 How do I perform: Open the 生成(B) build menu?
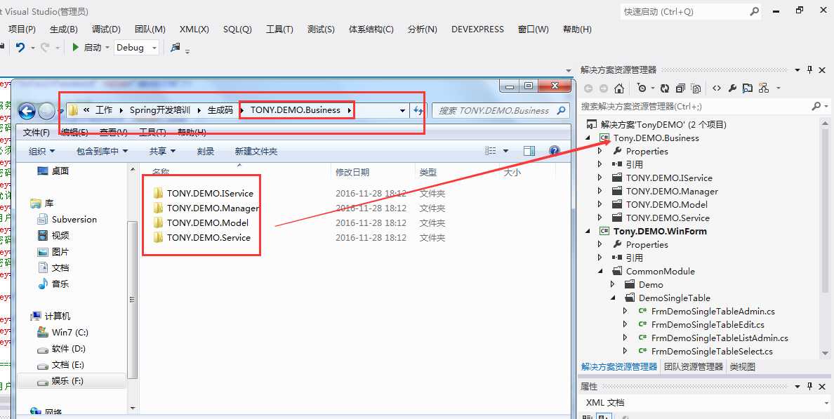point(63,29)
